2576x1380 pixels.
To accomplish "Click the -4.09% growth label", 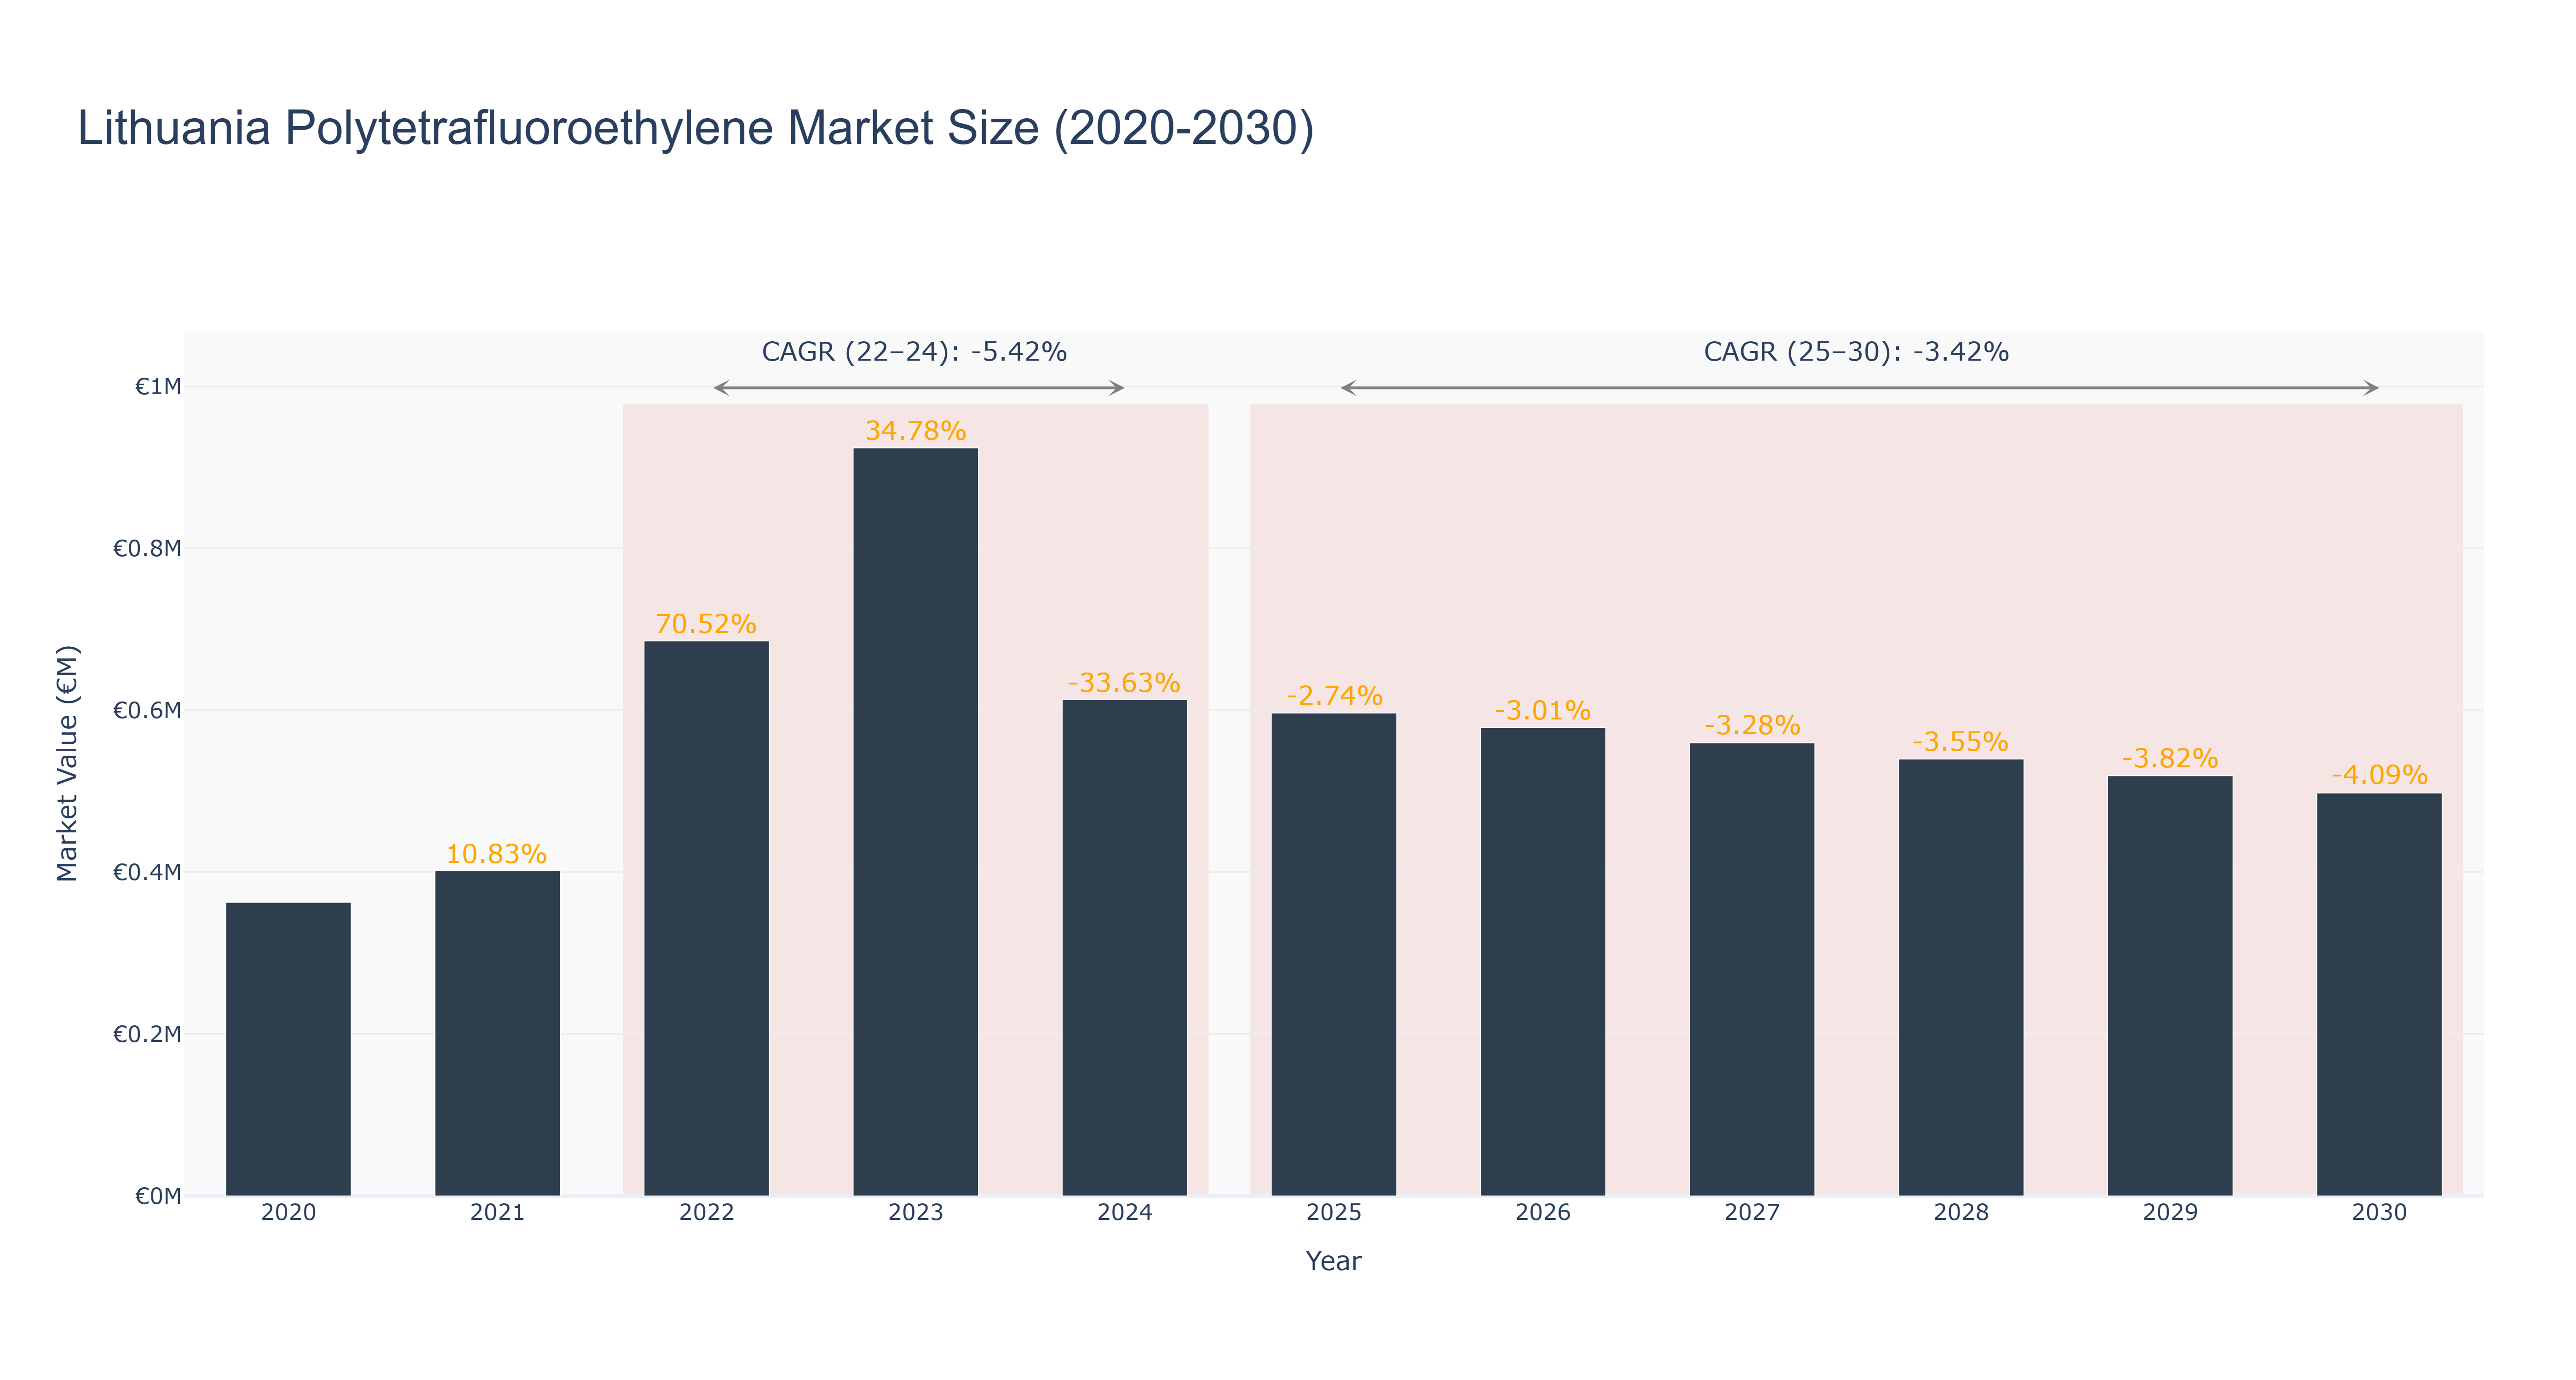I will click(x=2379, y=775).
